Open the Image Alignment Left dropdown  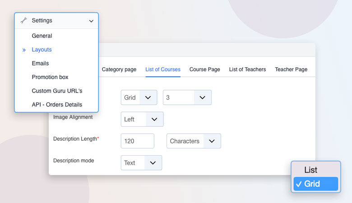tap(142, 119)
